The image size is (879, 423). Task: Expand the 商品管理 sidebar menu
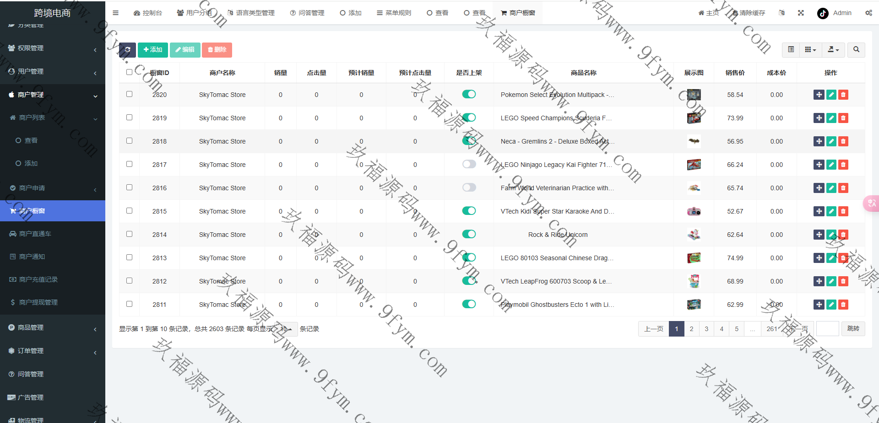click(53, 327)
